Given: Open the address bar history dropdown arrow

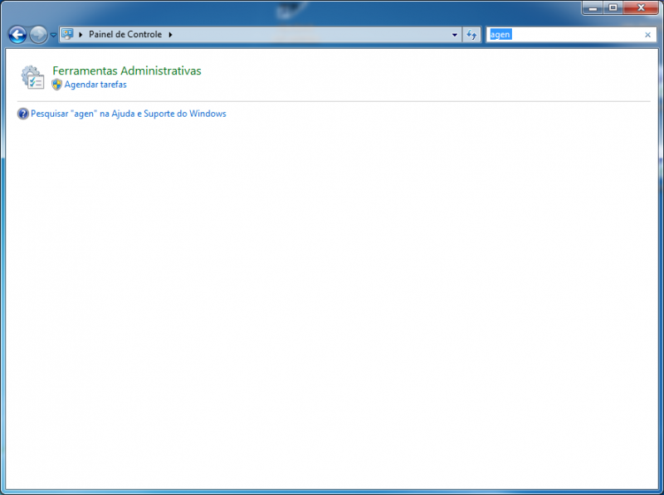Looking at the screenshot, I should click(454, 35).
